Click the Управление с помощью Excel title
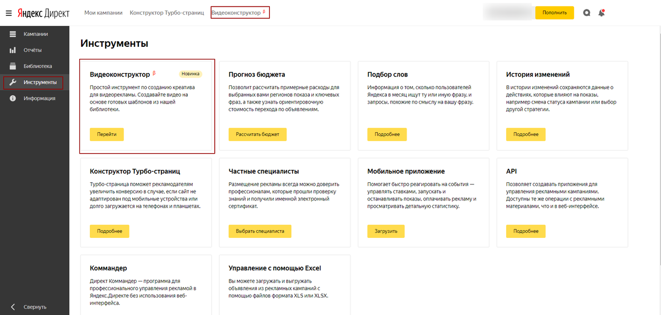 click(275, 268)
